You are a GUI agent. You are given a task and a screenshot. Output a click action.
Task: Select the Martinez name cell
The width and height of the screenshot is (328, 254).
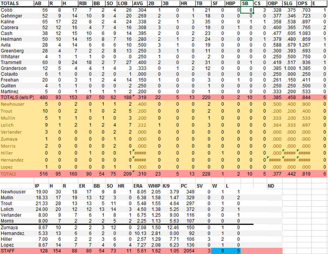17,91
